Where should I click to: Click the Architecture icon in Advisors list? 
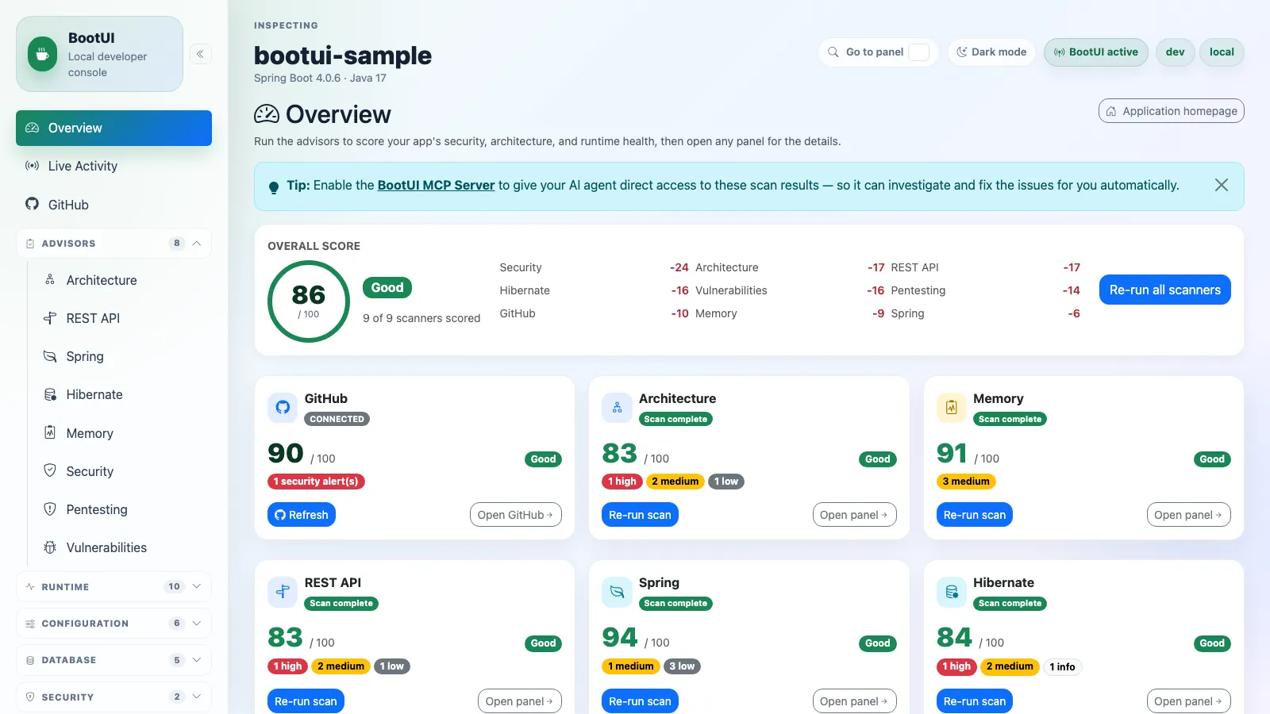[50, 280]
